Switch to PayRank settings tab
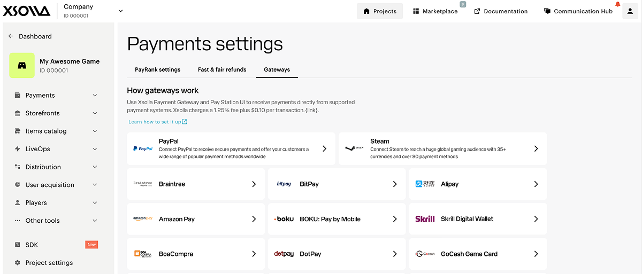This screenshot has width=642, height=274. coord(158,69)
